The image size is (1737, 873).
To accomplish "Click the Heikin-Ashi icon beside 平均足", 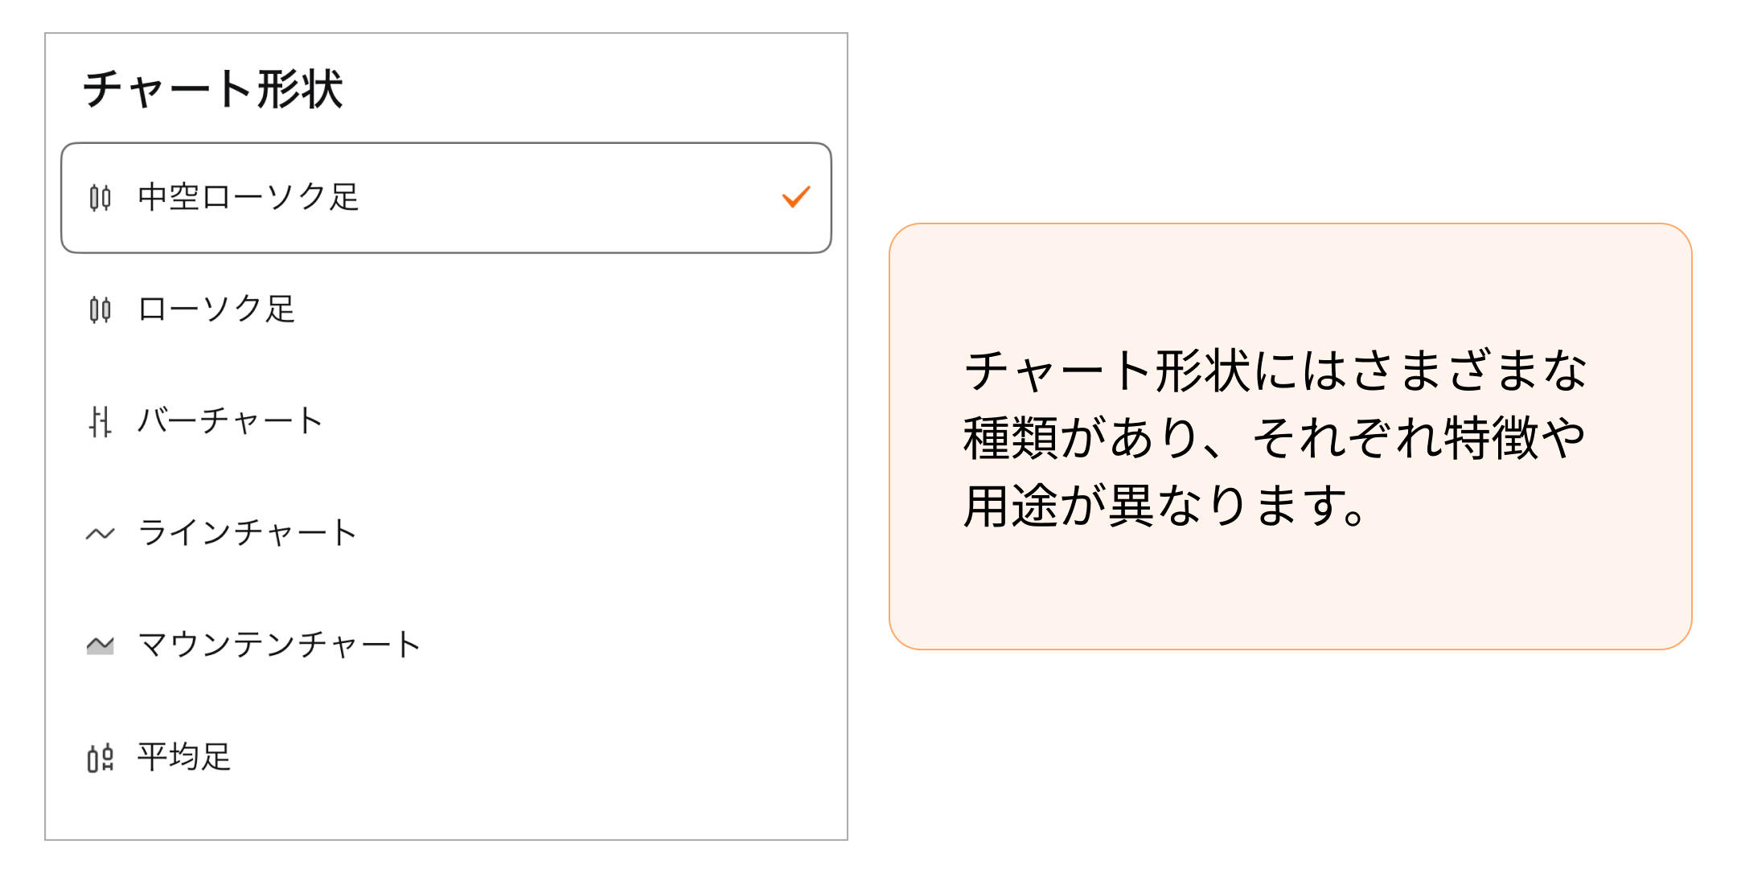I will click(x=100, y=757).
